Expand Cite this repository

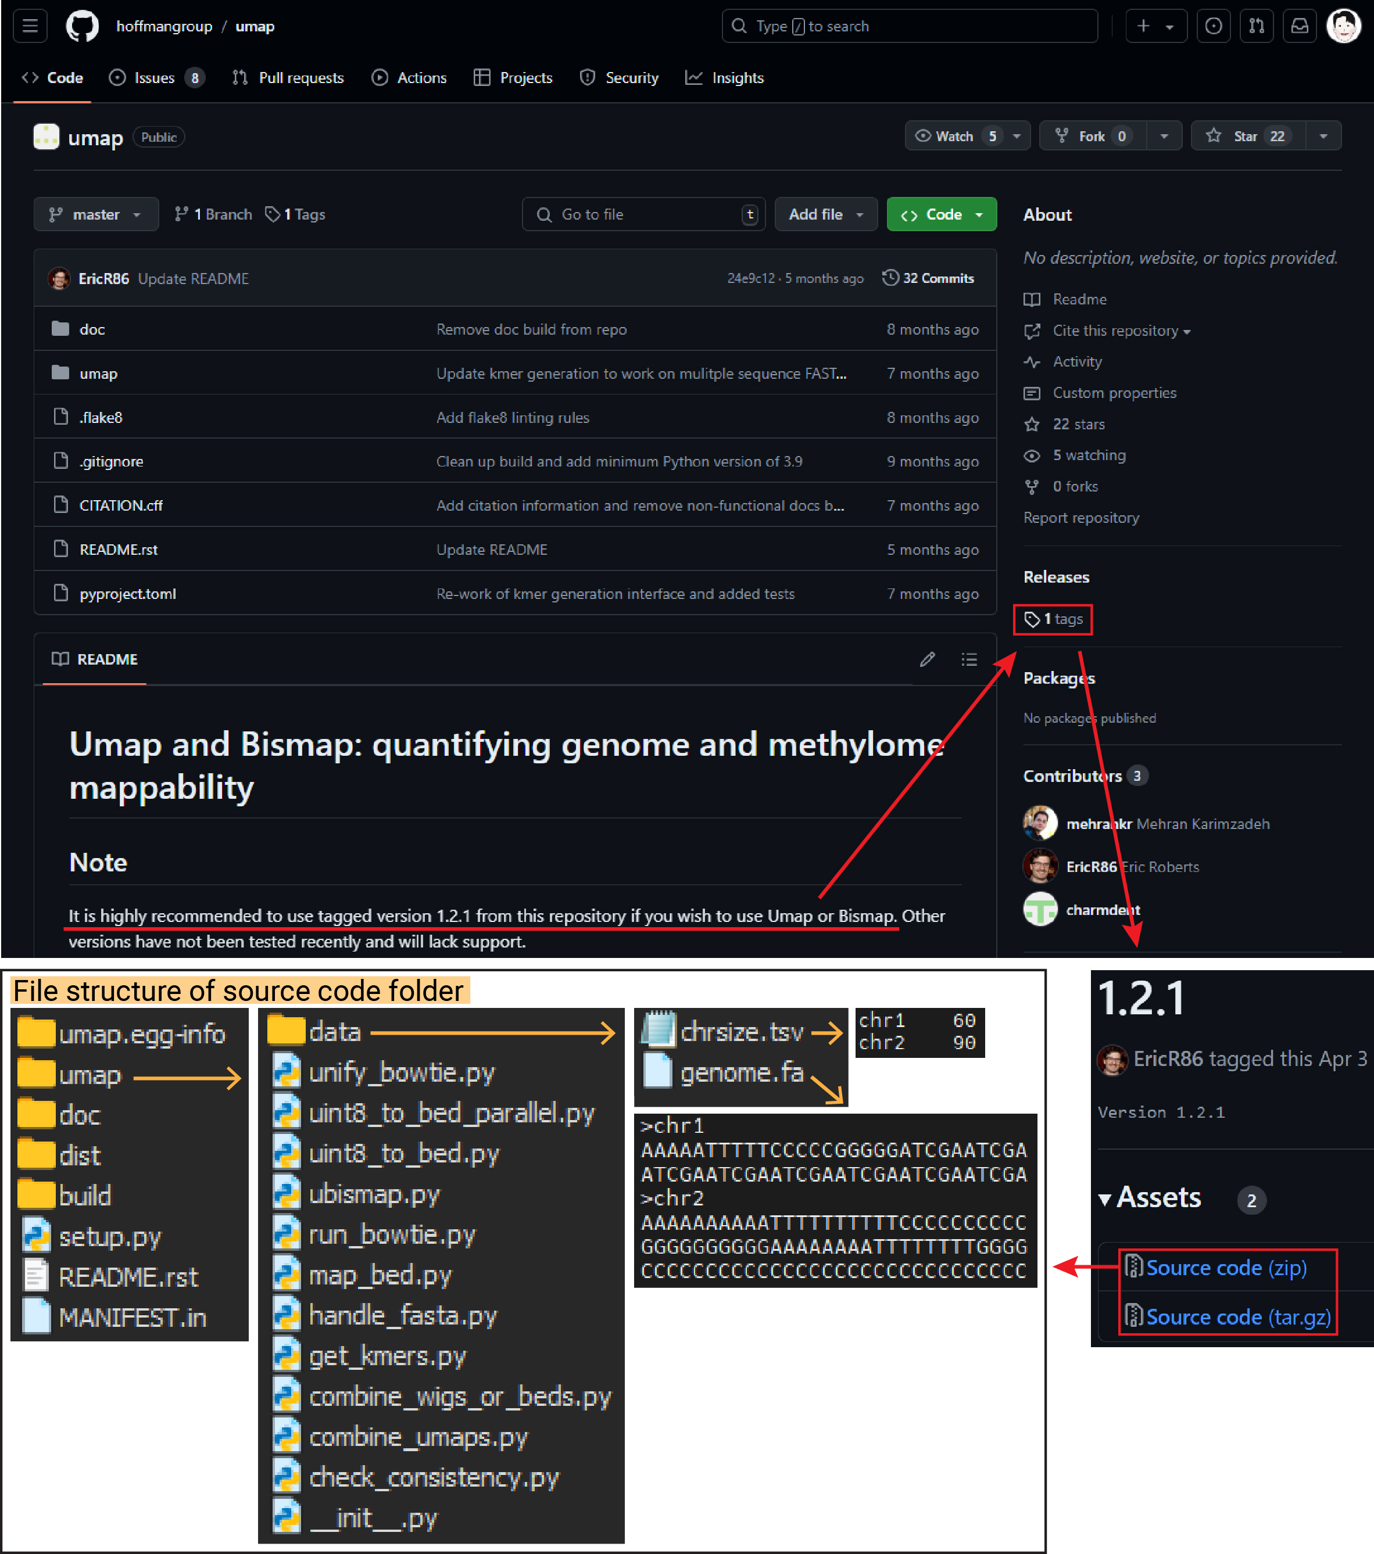click(x=1121, y=331)
